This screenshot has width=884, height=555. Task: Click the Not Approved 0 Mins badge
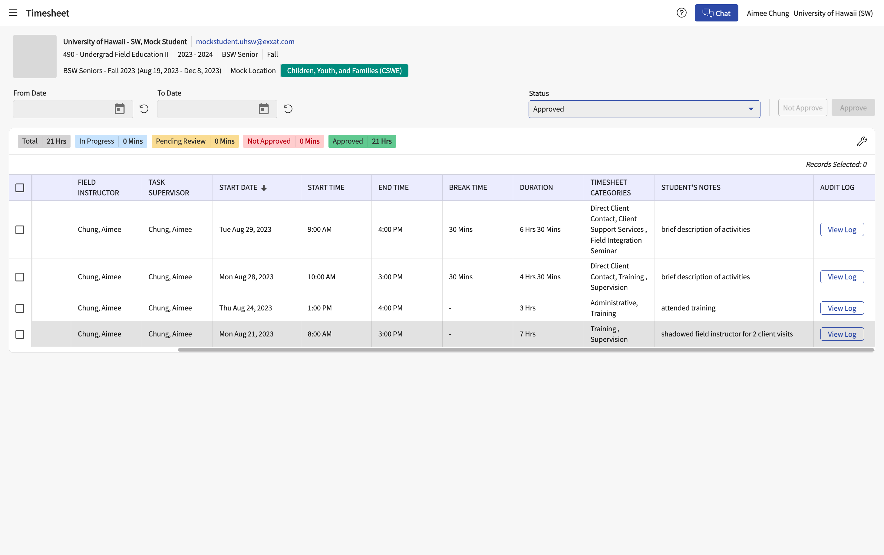point(283,141)
